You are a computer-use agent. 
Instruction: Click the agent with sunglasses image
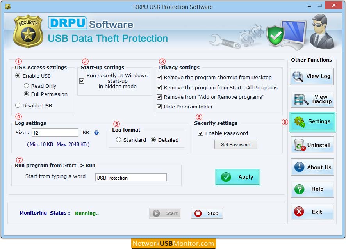click(x=321, y=32)
